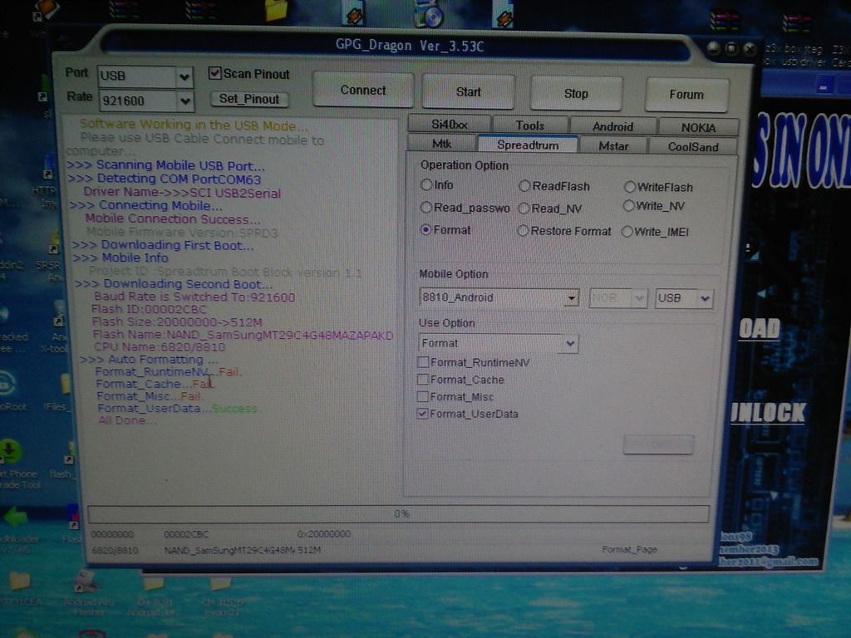Switch to the Mtk tab

coord(441,145)
